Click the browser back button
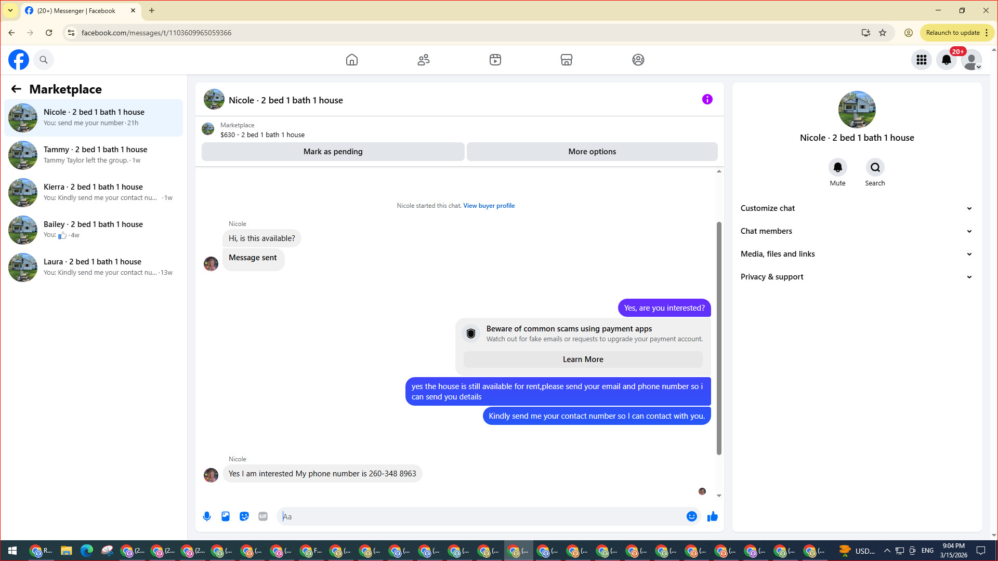998x561 pixels. [x=11, y=33]
